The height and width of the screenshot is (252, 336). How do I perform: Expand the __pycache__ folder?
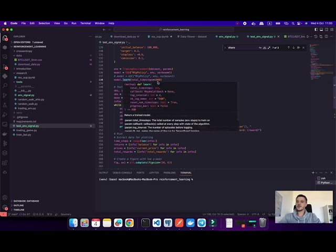pos(26,86)
